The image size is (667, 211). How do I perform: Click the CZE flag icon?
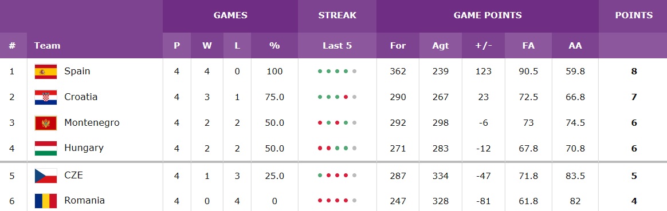click(x=45, y=176)
